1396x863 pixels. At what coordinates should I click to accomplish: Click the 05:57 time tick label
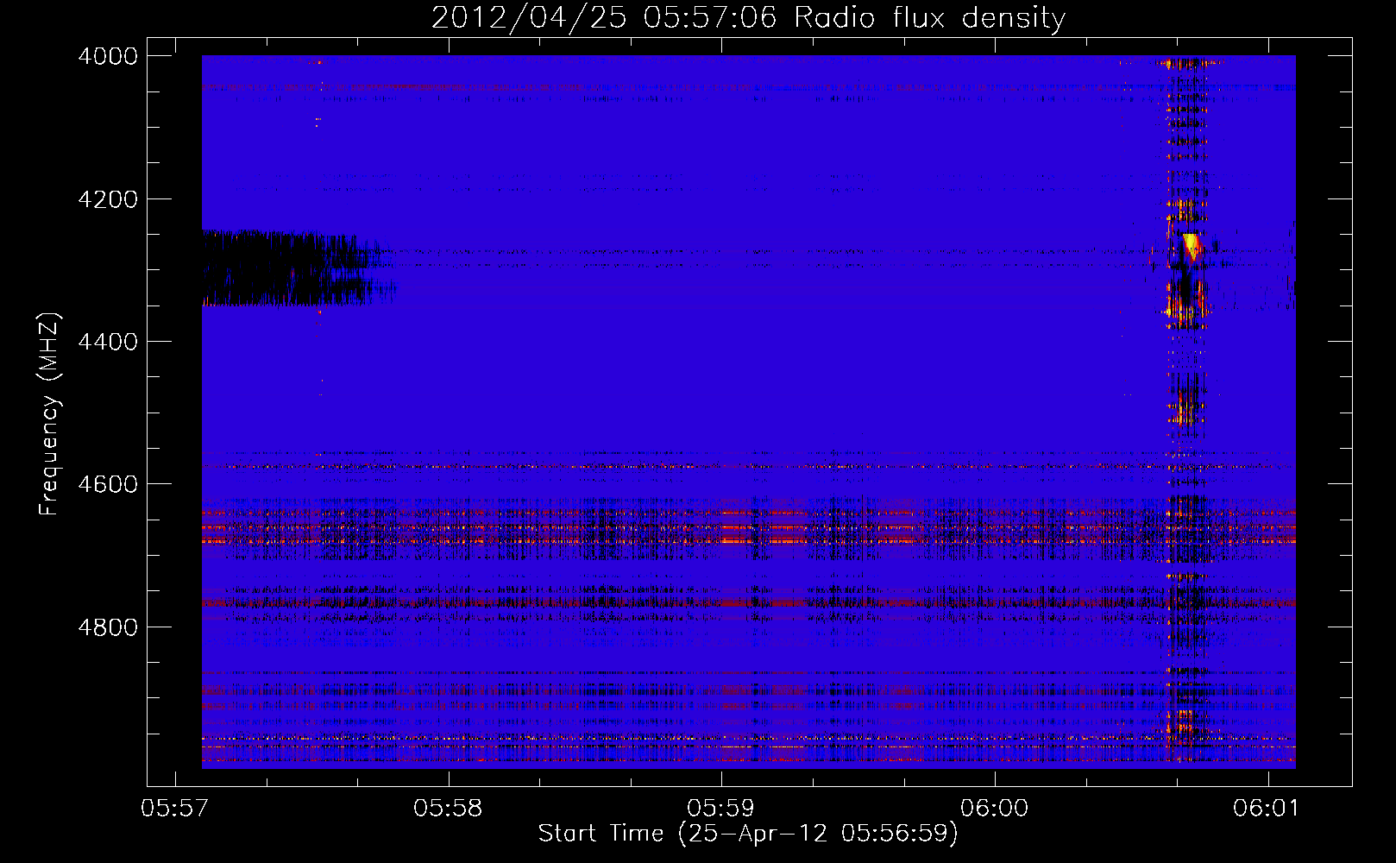coord(175,808)
